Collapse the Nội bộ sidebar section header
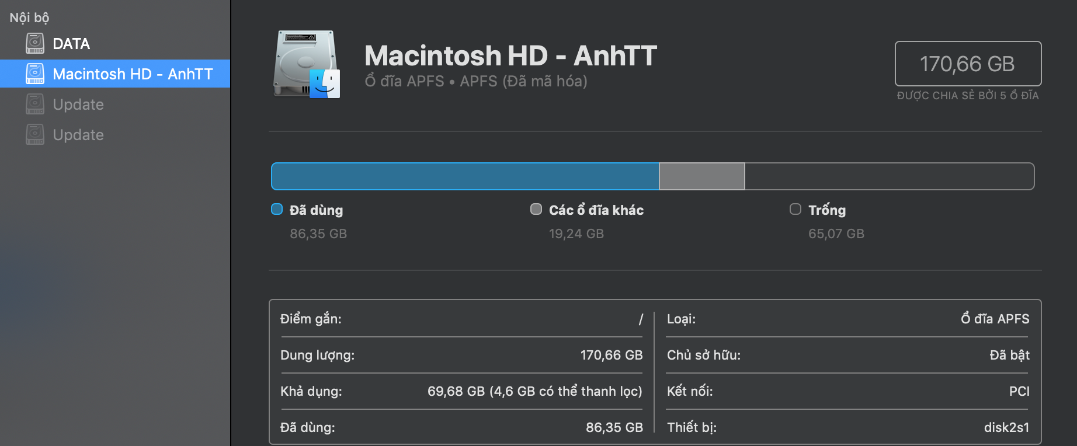 (29, 18)
